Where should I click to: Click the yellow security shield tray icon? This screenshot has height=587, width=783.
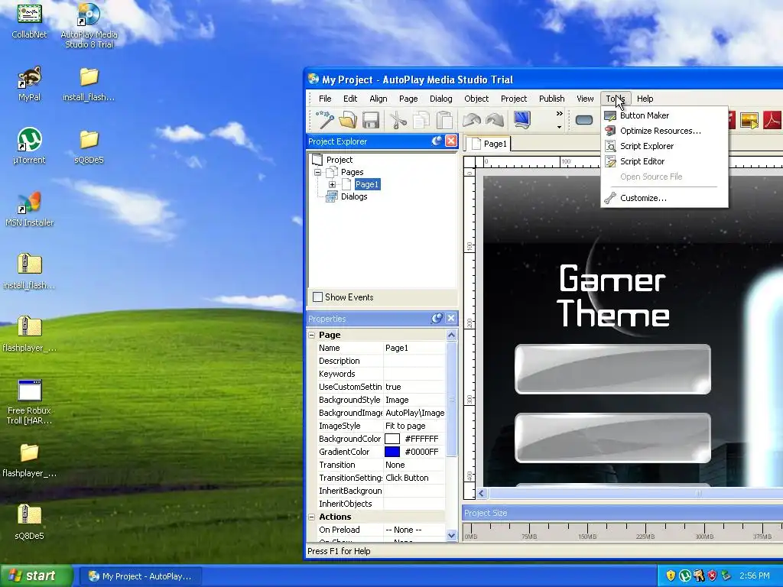coord(671,576)
